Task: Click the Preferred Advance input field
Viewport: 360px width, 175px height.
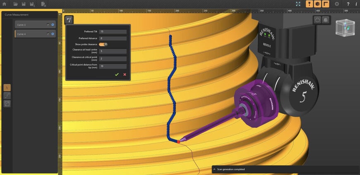Action: [113, 38]
